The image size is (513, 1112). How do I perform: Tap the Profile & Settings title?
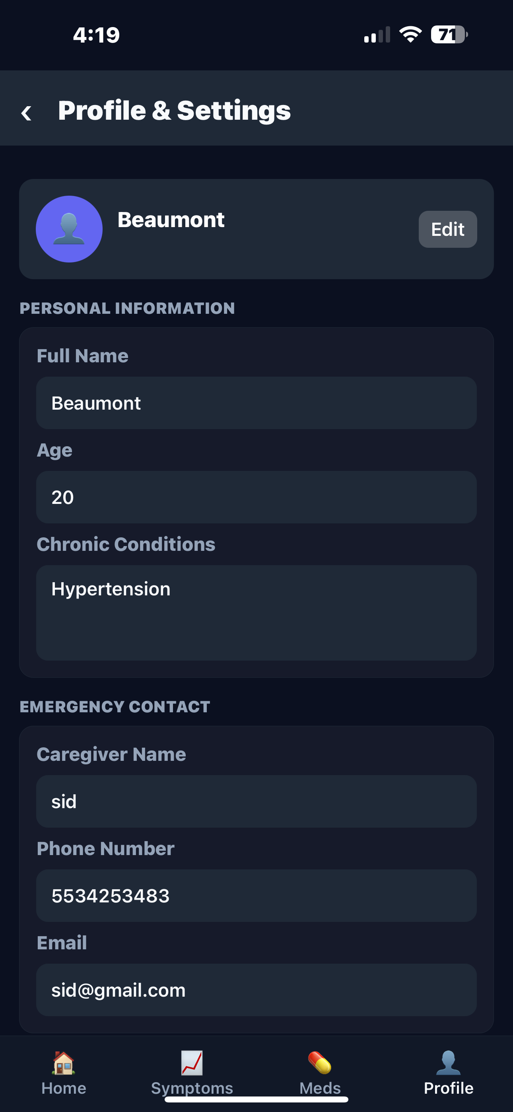tap(175, 111)
